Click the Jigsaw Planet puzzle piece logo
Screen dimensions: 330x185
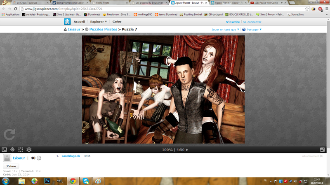tap(67, 22)
